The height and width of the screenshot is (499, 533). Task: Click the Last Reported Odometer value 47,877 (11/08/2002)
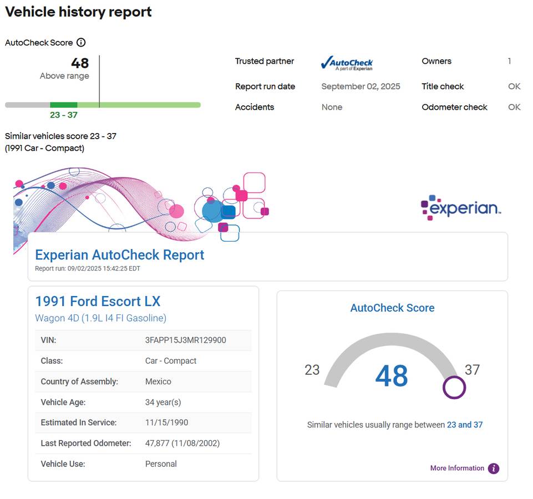182,443
